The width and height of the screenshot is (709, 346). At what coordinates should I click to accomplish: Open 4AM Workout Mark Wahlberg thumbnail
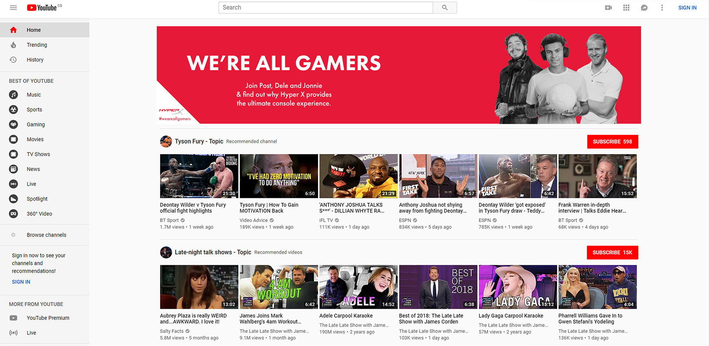click(279, 287)
